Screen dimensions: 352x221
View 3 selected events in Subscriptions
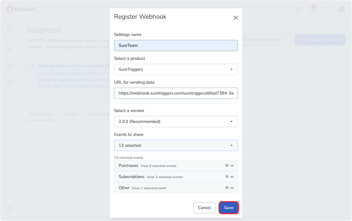point(165,177)
